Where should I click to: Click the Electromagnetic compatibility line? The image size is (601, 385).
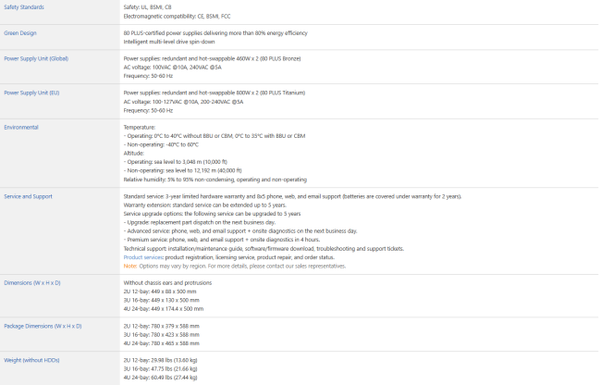coord(178,16)
